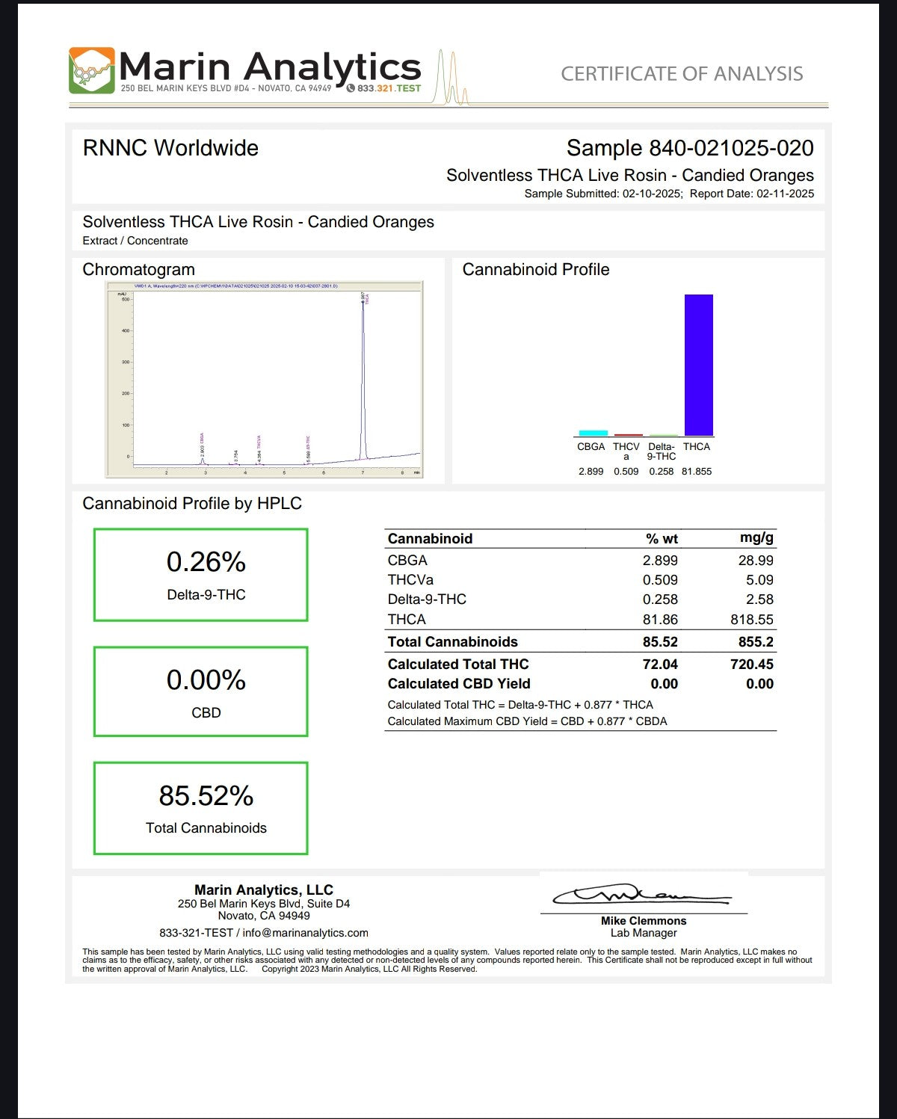
Task: Click the Marin Analytics hexagon logo
Action: tap(92, 70)
